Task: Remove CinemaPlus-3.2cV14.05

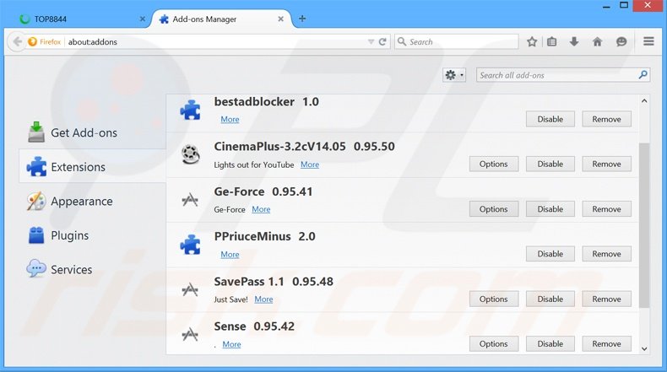Action: point(606,164)
